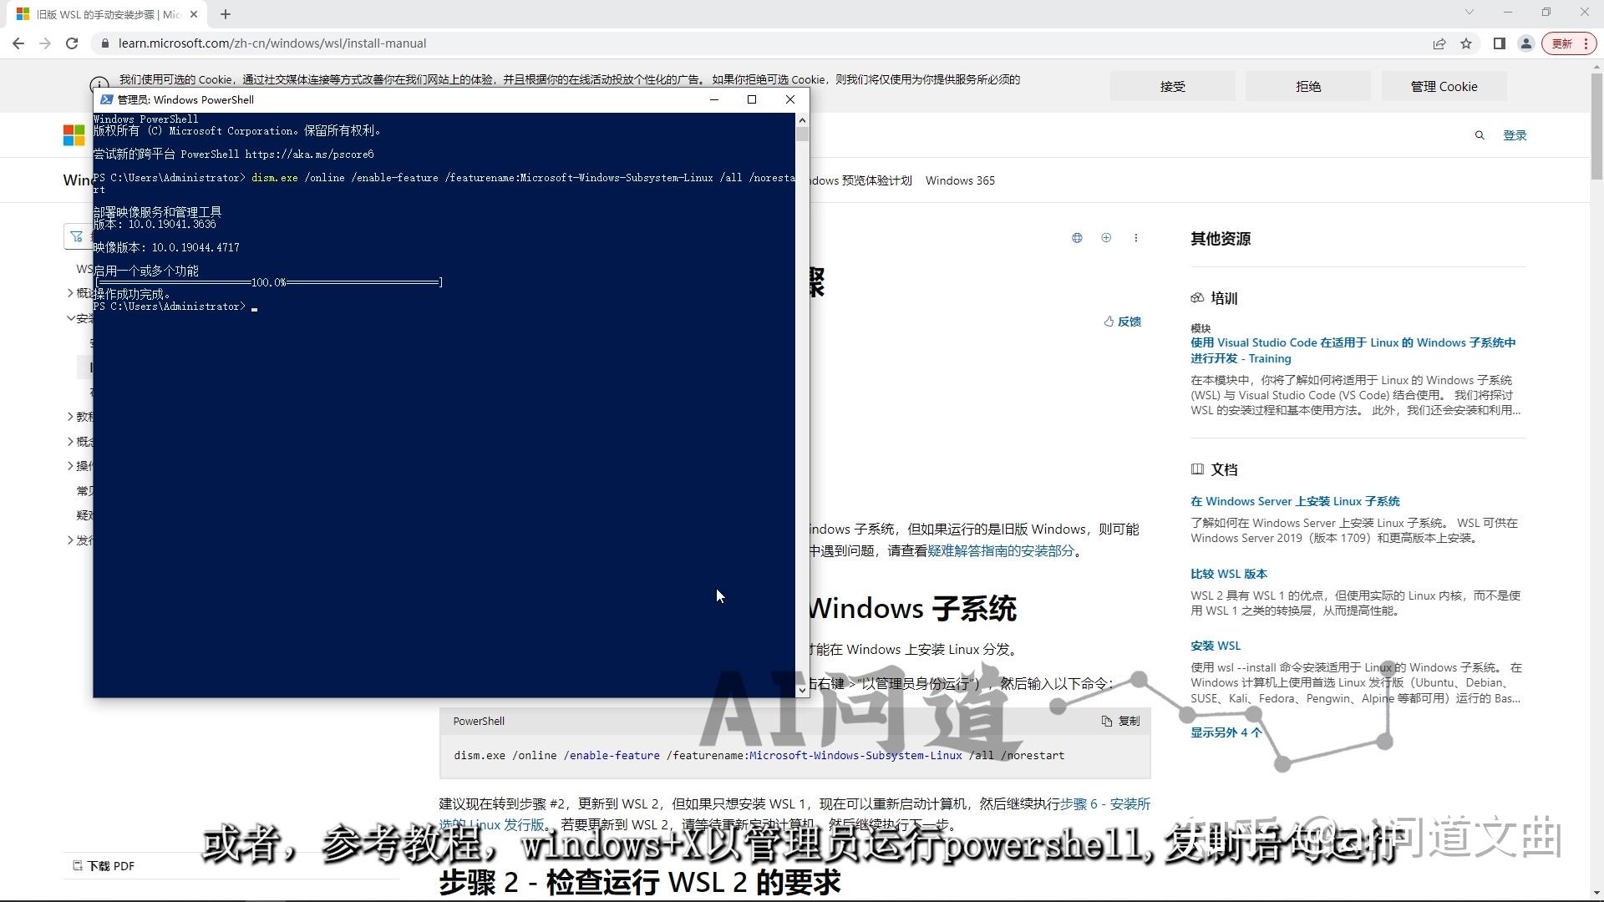Select Windows 365 in the navigation bar

pyautogui.click(x=961, y=180)
